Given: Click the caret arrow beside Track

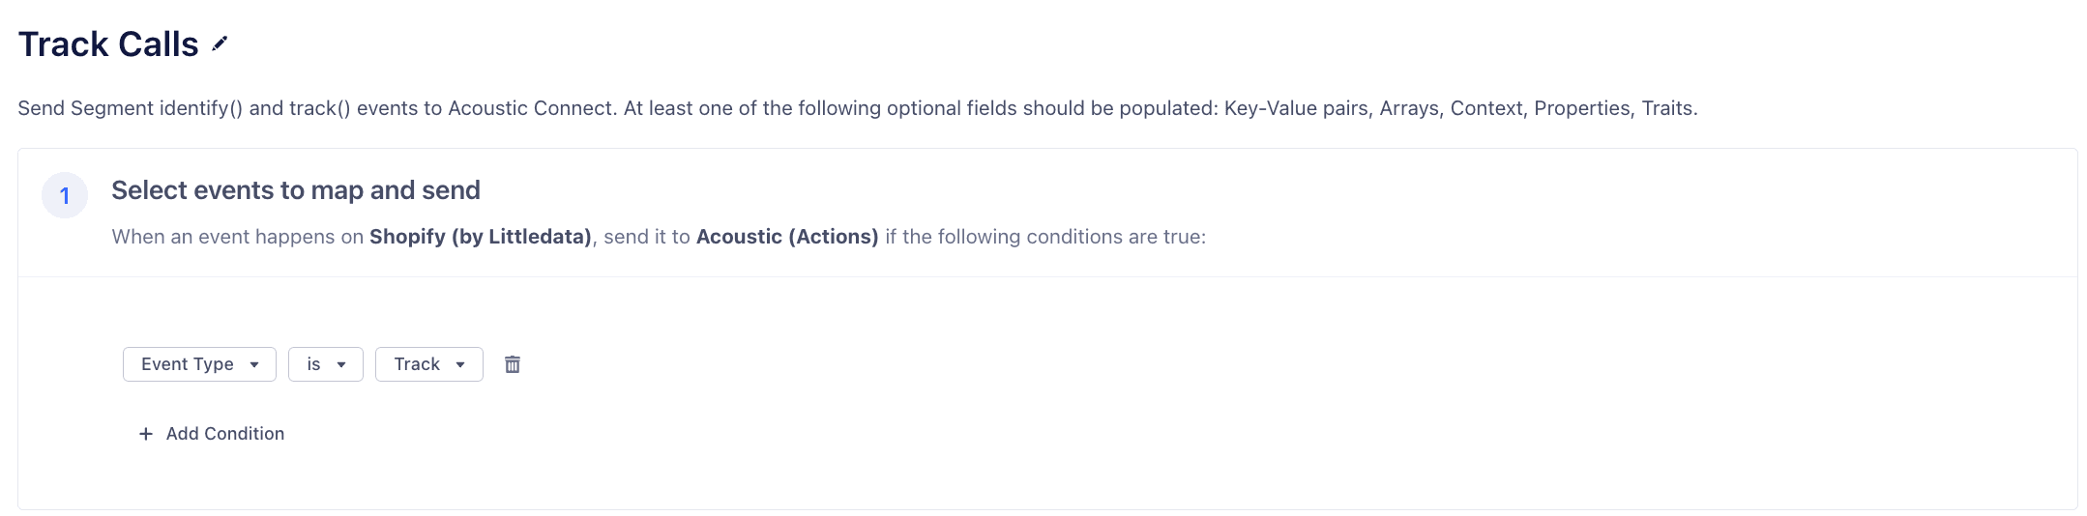Looking at the screenshot, I should [x=460, y=364].
